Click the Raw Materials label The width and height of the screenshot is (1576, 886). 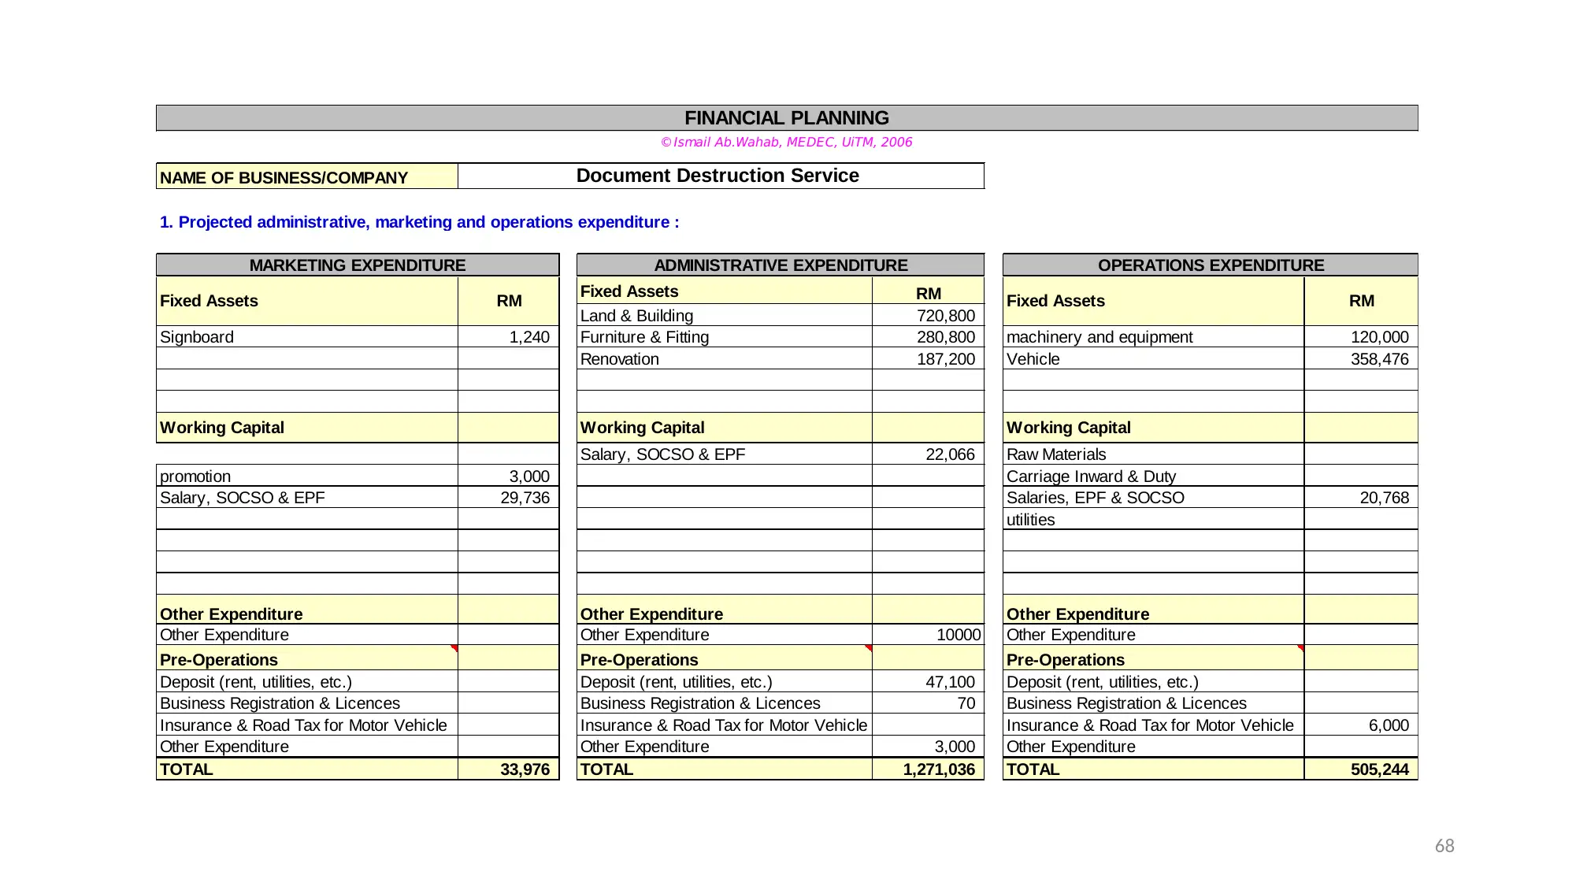(1056, 454)
